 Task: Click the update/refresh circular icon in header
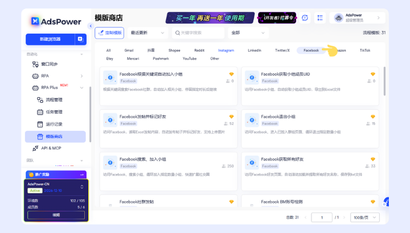tap(305, 18)
